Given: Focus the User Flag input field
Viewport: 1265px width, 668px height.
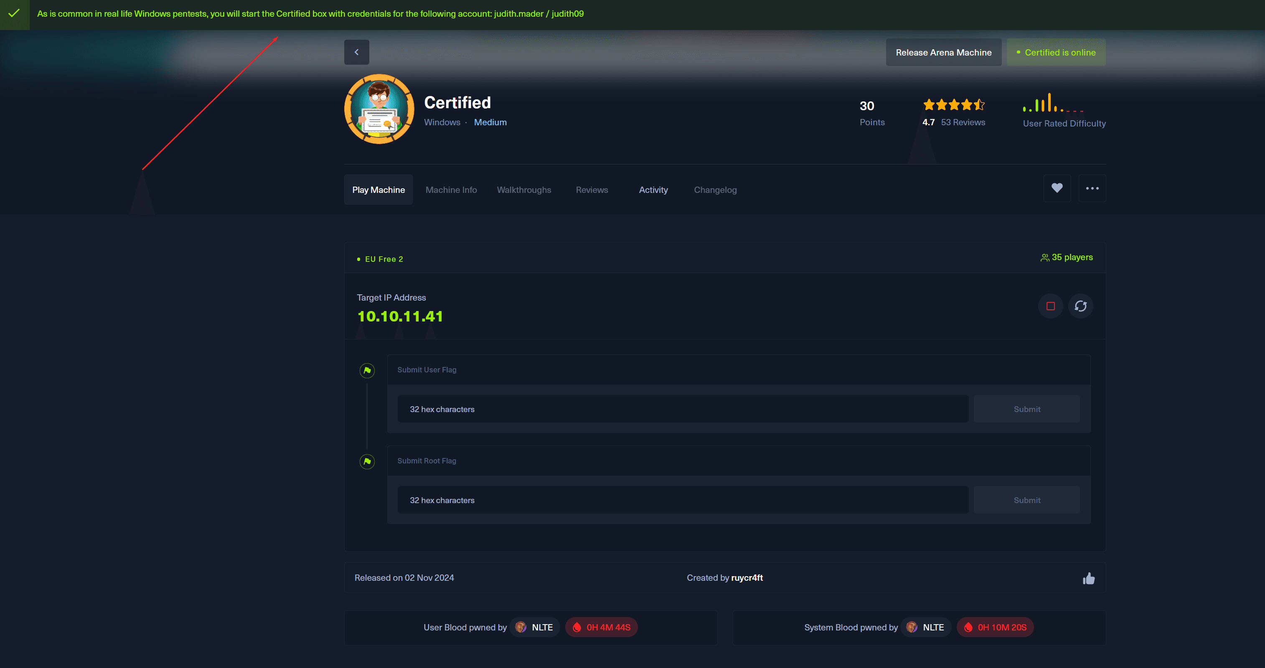Looking at the screenshot, I should [683, 409].
